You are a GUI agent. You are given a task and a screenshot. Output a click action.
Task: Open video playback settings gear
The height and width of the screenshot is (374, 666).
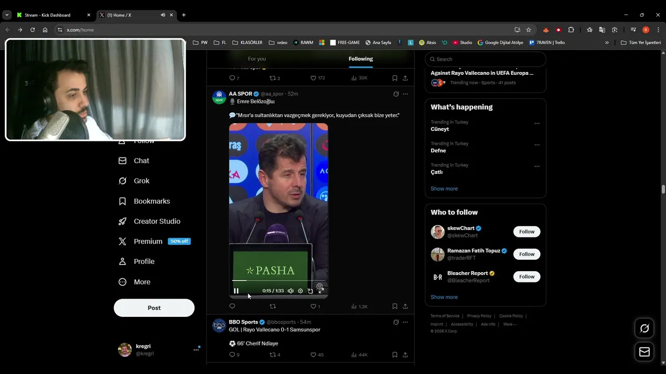[x=300, y=291]
